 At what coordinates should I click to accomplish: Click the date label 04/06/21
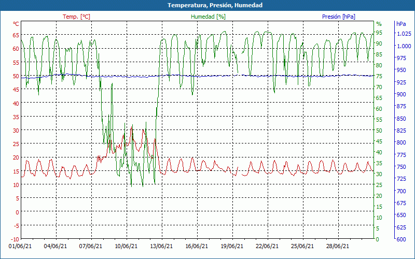pos(56,247)
